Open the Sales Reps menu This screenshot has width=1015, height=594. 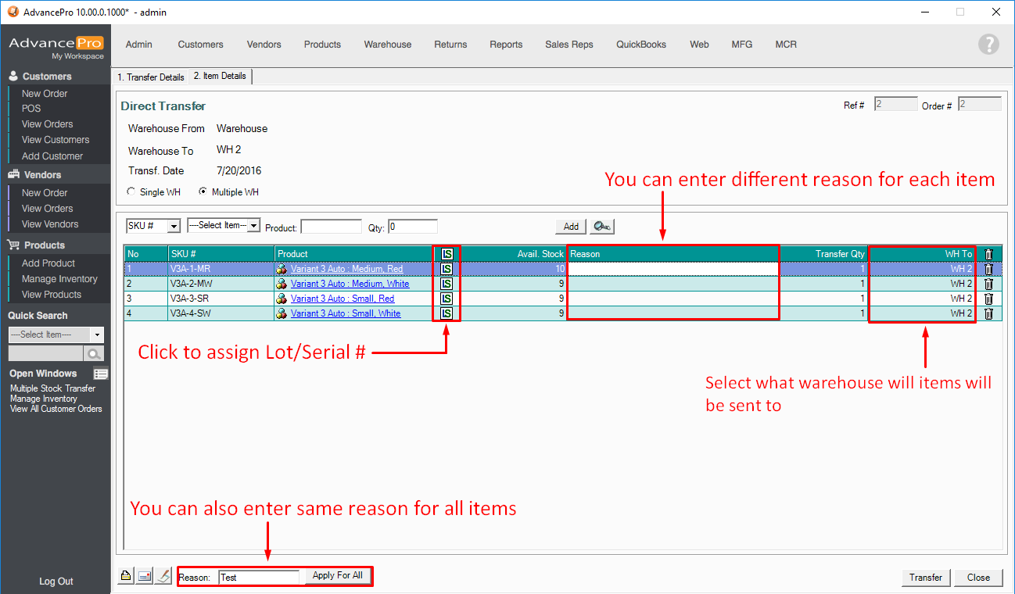(x=569, y=45)
